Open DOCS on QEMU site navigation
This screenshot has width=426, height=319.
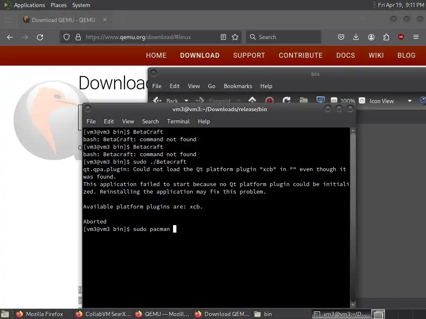(346, 55)
